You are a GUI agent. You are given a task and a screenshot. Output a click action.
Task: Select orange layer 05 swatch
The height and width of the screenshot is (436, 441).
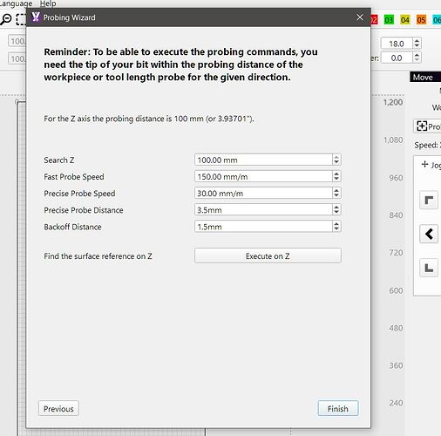click(421, 20)
